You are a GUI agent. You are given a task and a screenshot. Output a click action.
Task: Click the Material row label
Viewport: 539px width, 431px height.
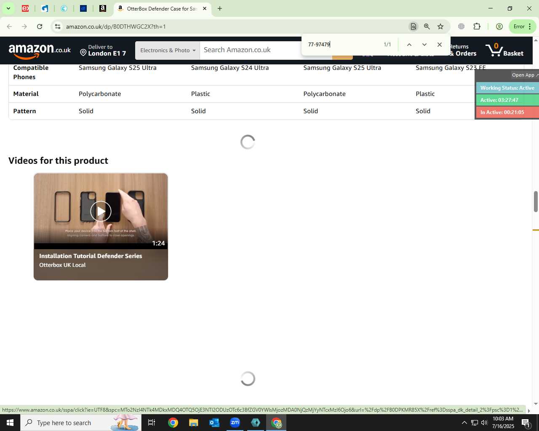(x=26, y=94)
